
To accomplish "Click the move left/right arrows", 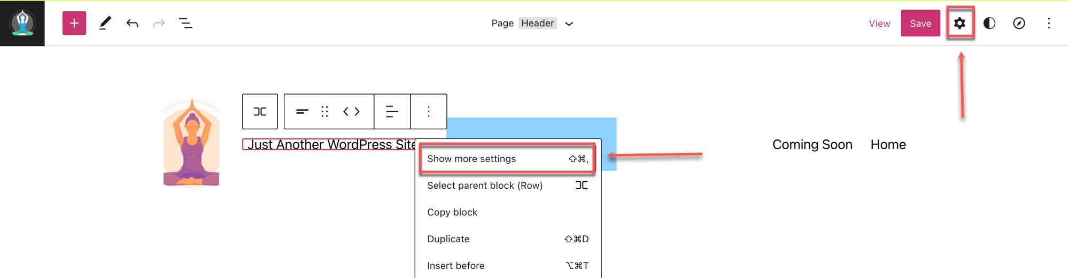I will tap(351, 111).
